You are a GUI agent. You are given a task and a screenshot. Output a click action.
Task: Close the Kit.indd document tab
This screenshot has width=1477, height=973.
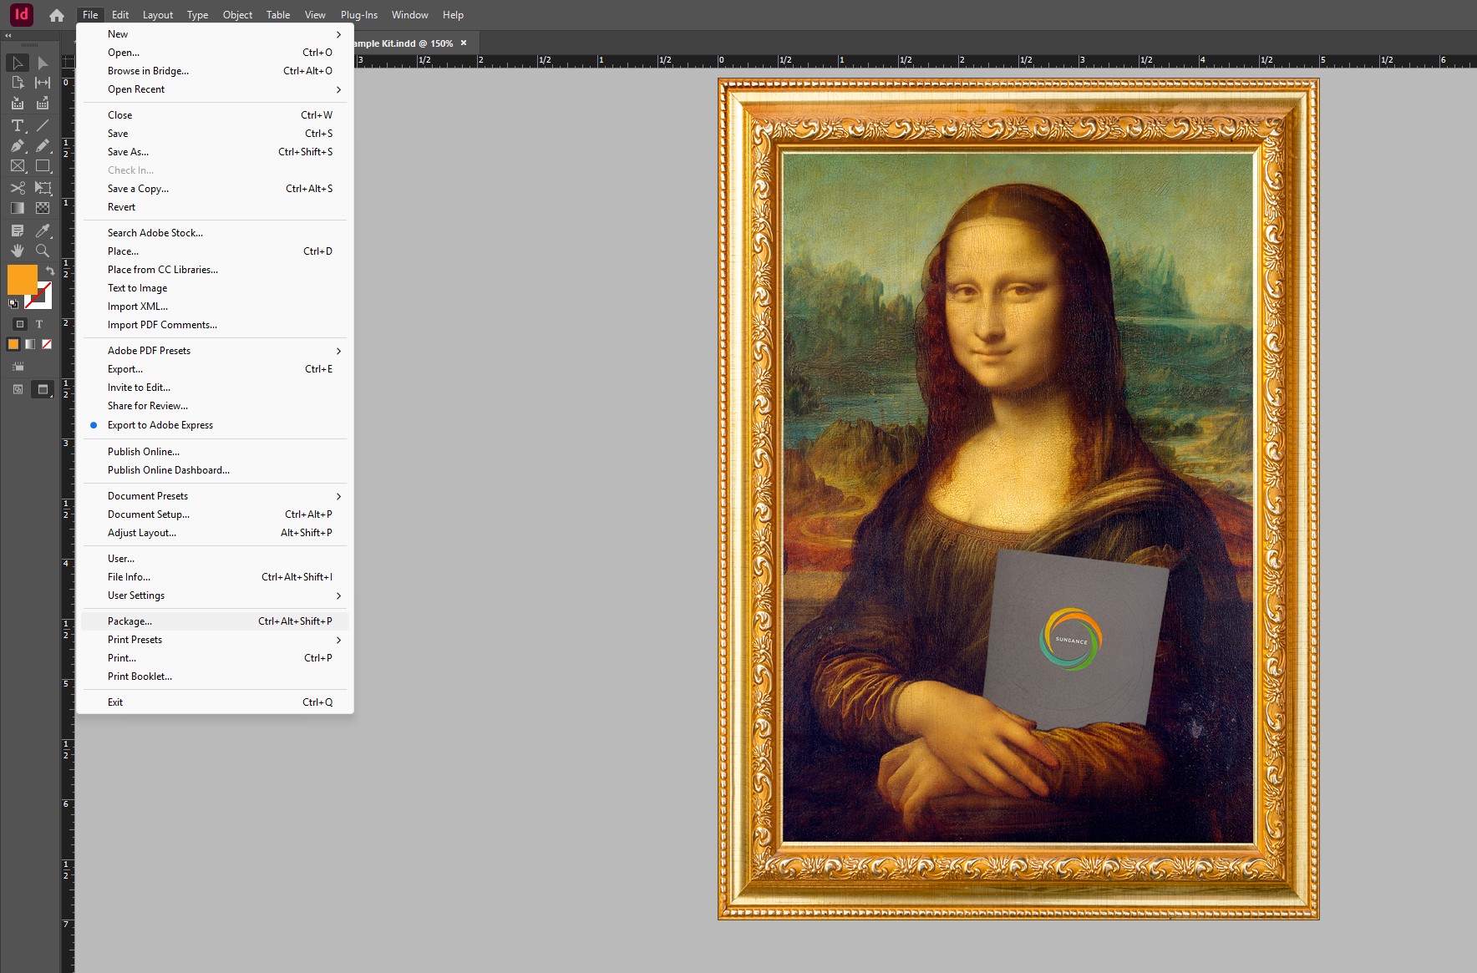(x=464, y=43)
